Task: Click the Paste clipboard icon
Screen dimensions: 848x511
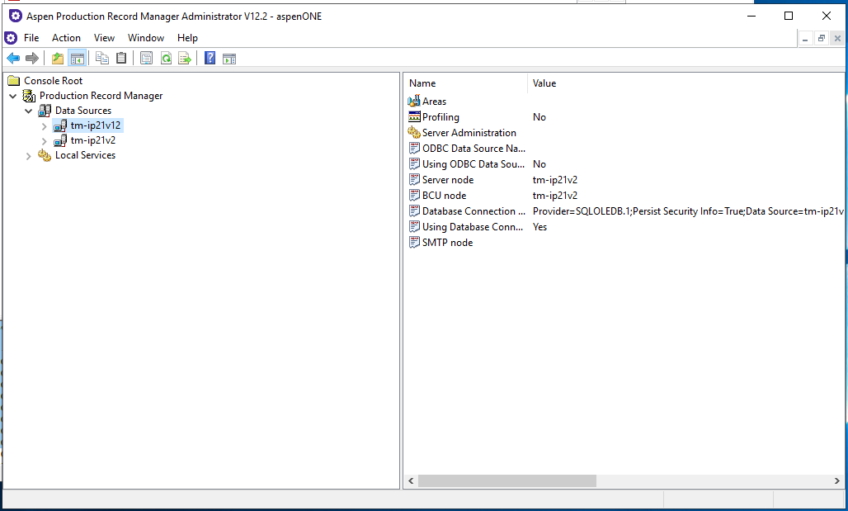Action: [121, 58]
